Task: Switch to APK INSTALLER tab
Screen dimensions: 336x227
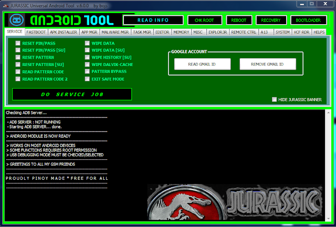Action: (x=64, y=32)
